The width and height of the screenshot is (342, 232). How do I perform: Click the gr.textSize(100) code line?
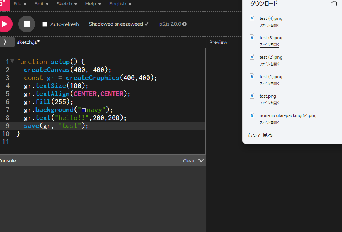(110, 86)
